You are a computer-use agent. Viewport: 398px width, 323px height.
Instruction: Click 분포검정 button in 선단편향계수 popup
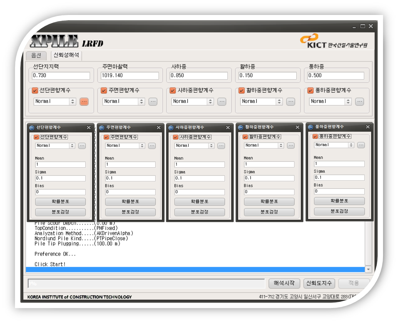click(60, 212)
